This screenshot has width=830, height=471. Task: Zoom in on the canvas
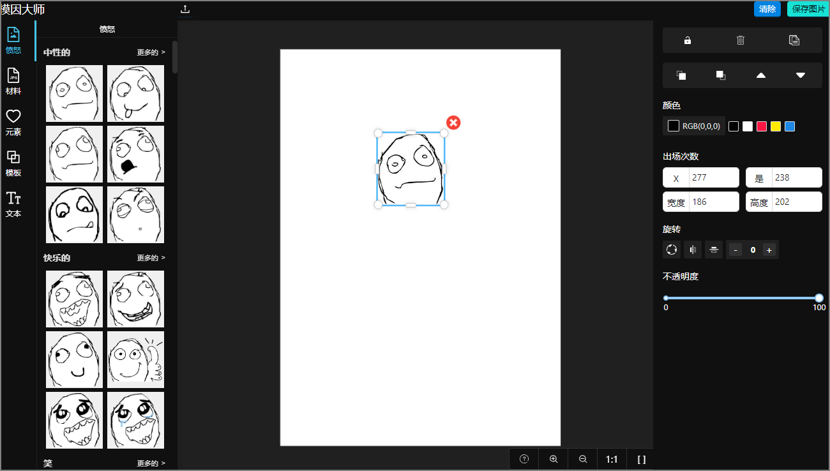tap(554, 459)
